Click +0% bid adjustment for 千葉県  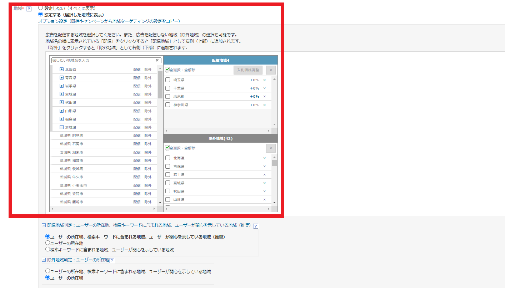pyautogui.click(x=255, y=88)
